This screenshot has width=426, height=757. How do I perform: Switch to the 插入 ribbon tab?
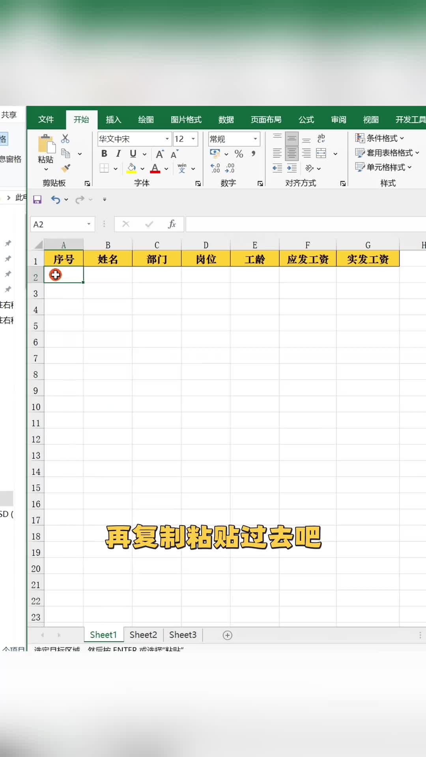pyautogui.click(x=113, y=119)
